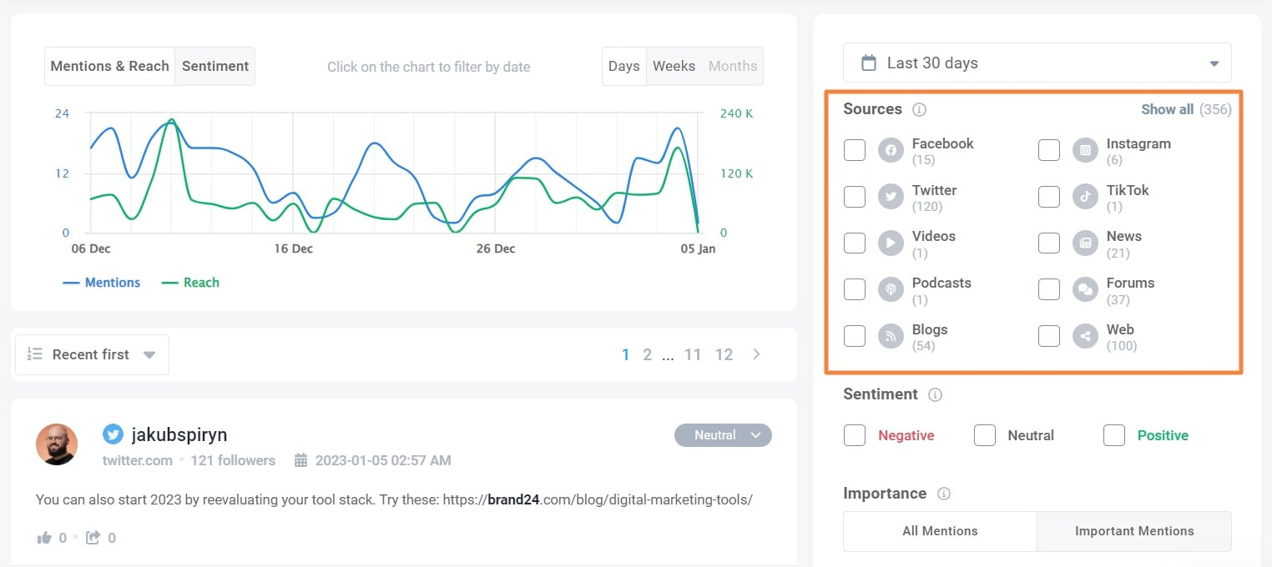This screenshot has width=1272, height=567.
Task: Click the Blogs RSS icon
Action: (891, 336)
